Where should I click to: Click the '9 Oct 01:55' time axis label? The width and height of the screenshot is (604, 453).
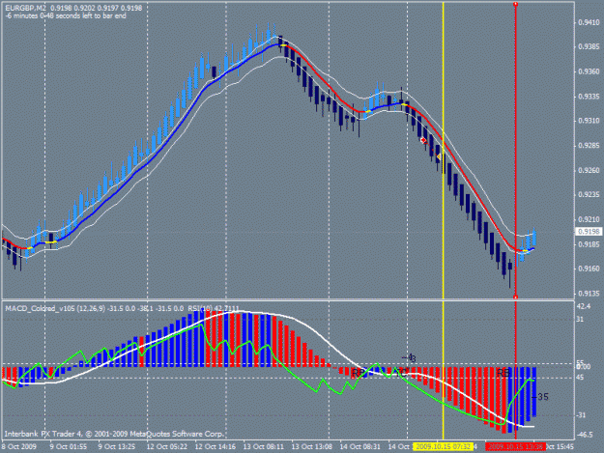pos(69,447)
